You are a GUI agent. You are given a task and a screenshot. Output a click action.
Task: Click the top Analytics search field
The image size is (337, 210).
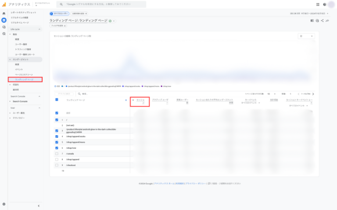click(x=105, y=4)
